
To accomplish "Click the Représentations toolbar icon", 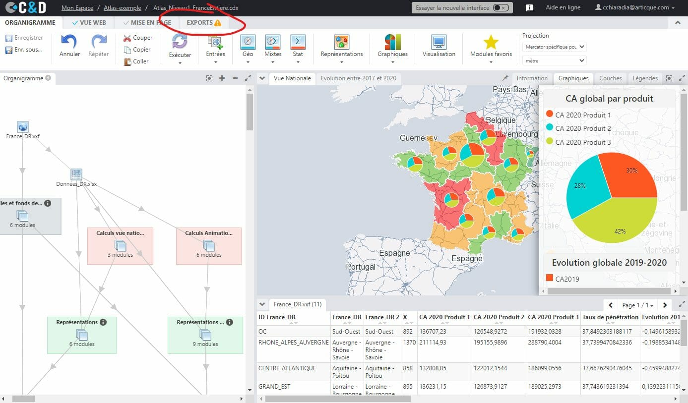I will click(341, 42).
